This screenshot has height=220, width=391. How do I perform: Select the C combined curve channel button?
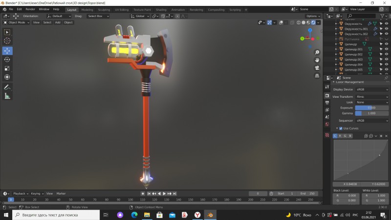pos(335,136)
